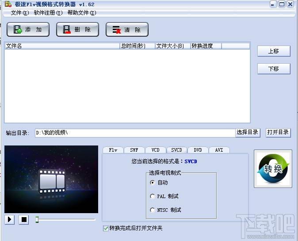
Task: Switch to the SWF format tab
Action: pos(134,150)
